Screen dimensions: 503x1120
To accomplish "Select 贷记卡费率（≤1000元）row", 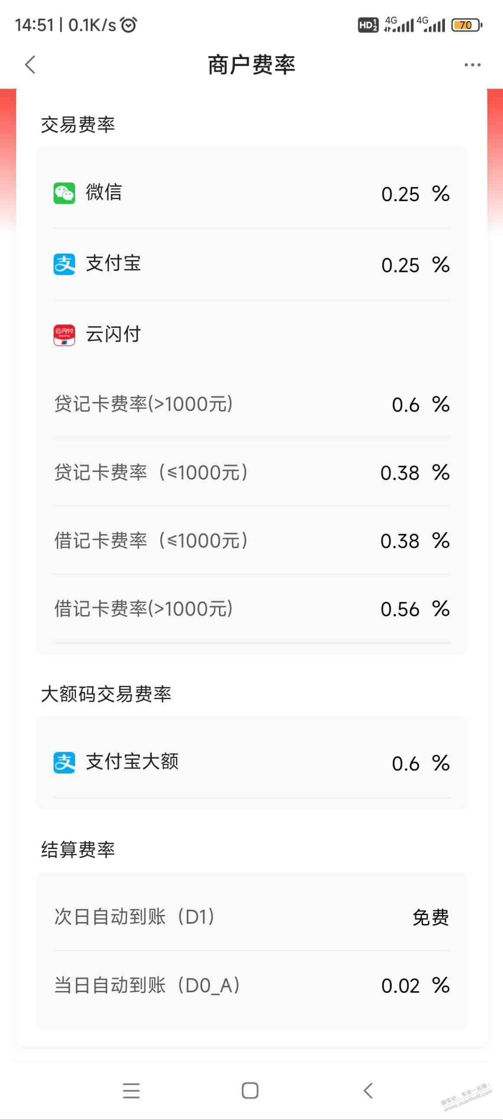I will [x=252, y=472].
